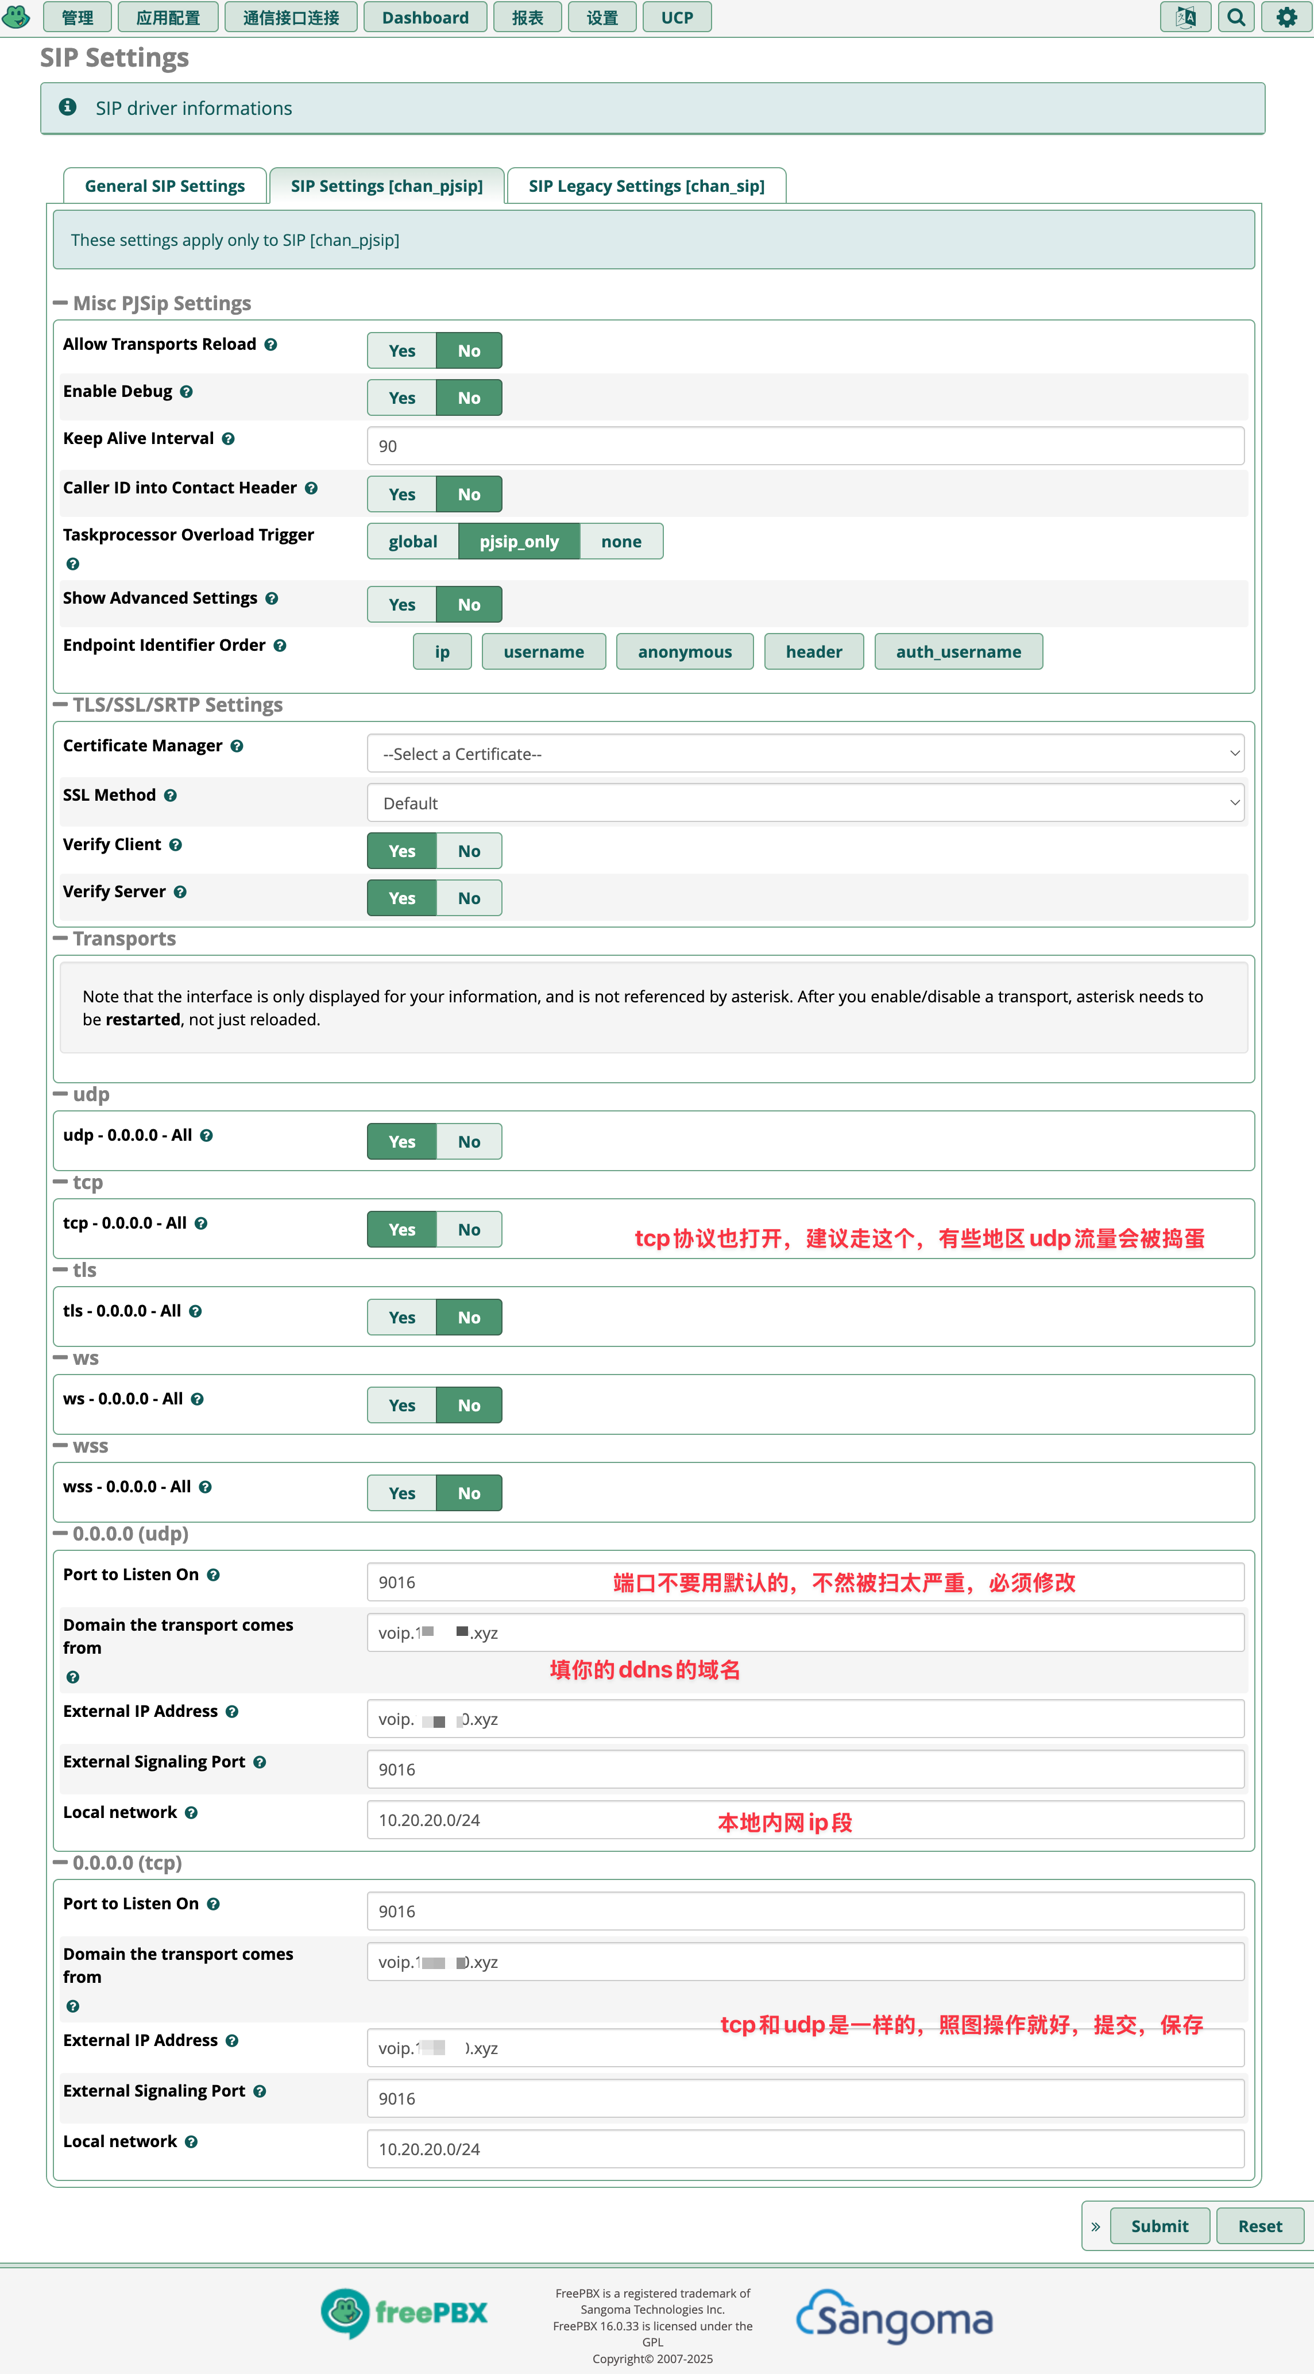This screenshot has height=2374, width=1314.
Task: Disable the udp transport with No
Action: [x=469, y=1141]
